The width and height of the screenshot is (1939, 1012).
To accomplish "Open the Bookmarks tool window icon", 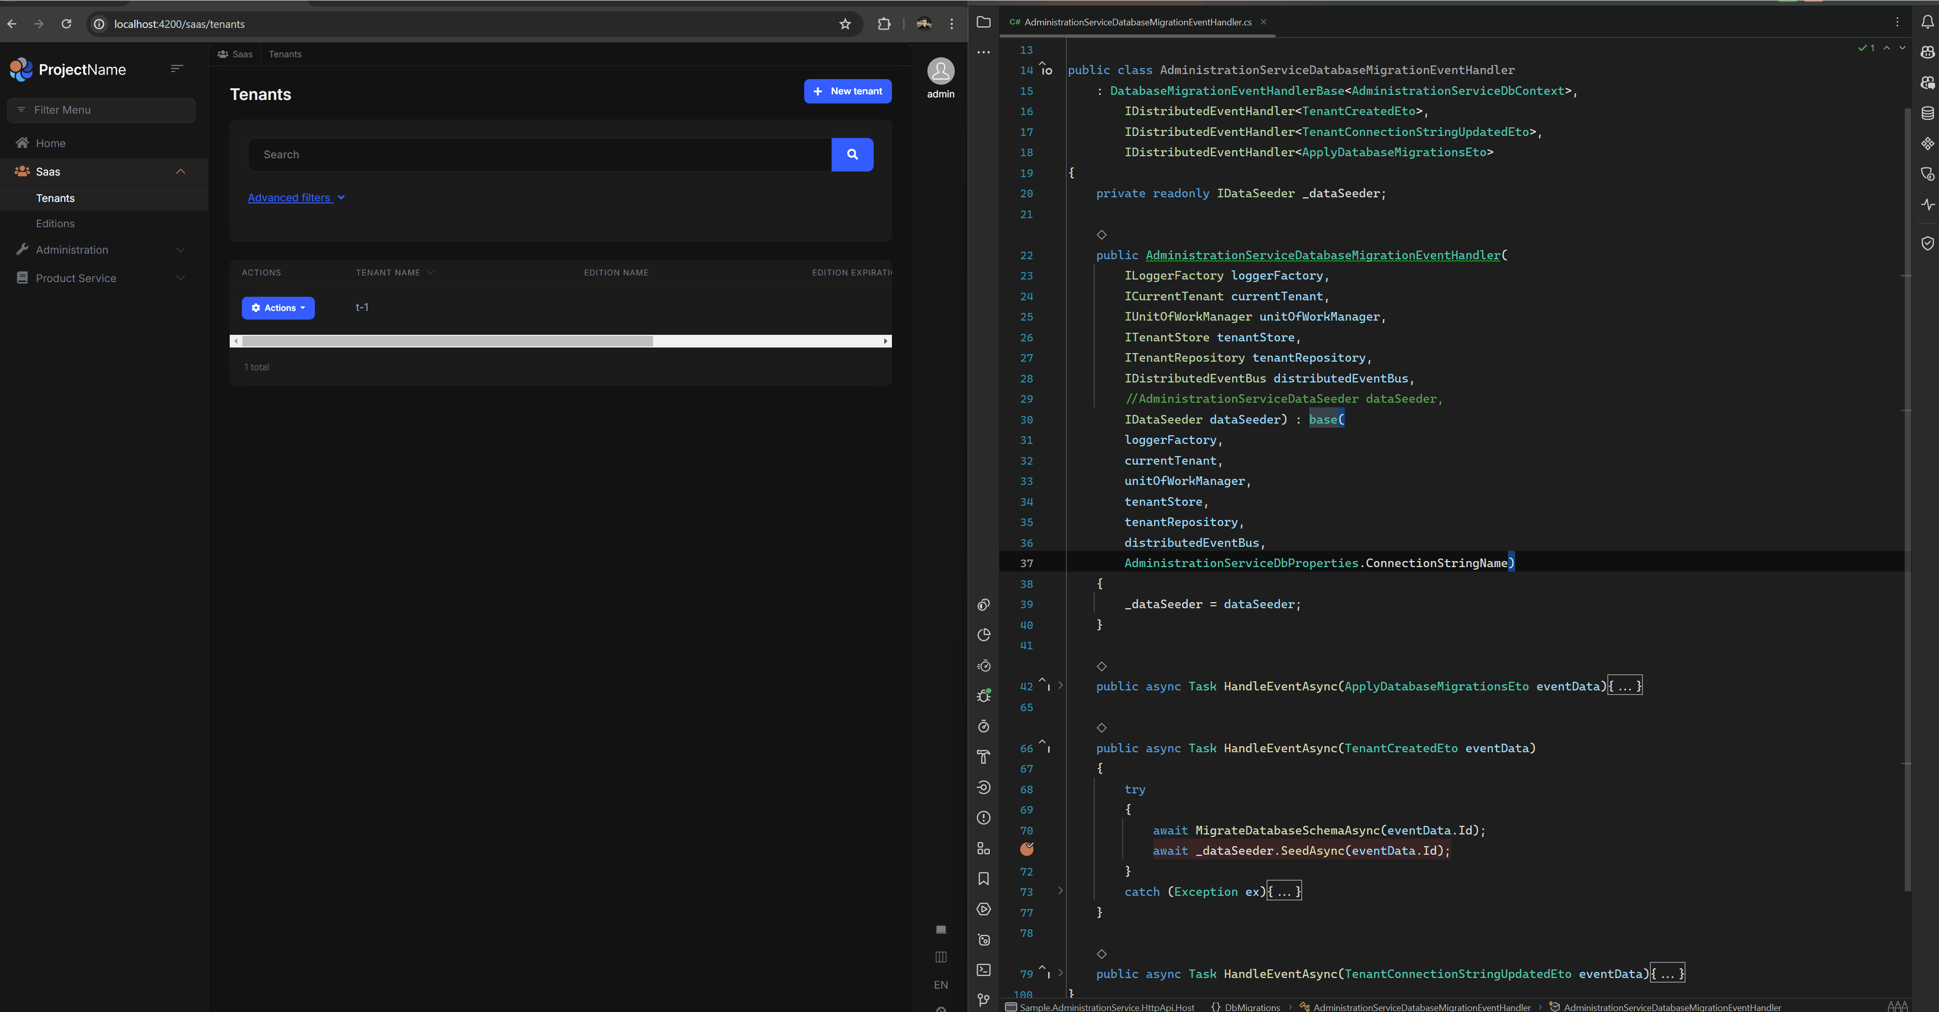I will (983, 879).
